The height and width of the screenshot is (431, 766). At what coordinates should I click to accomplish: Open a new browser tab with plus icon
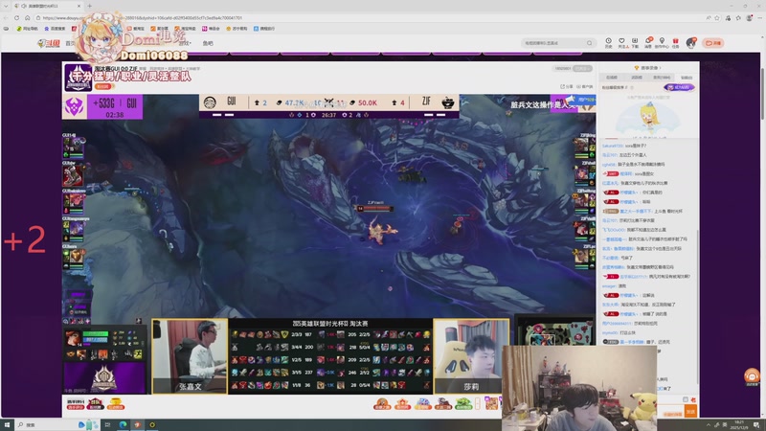[x=89, y=6]
